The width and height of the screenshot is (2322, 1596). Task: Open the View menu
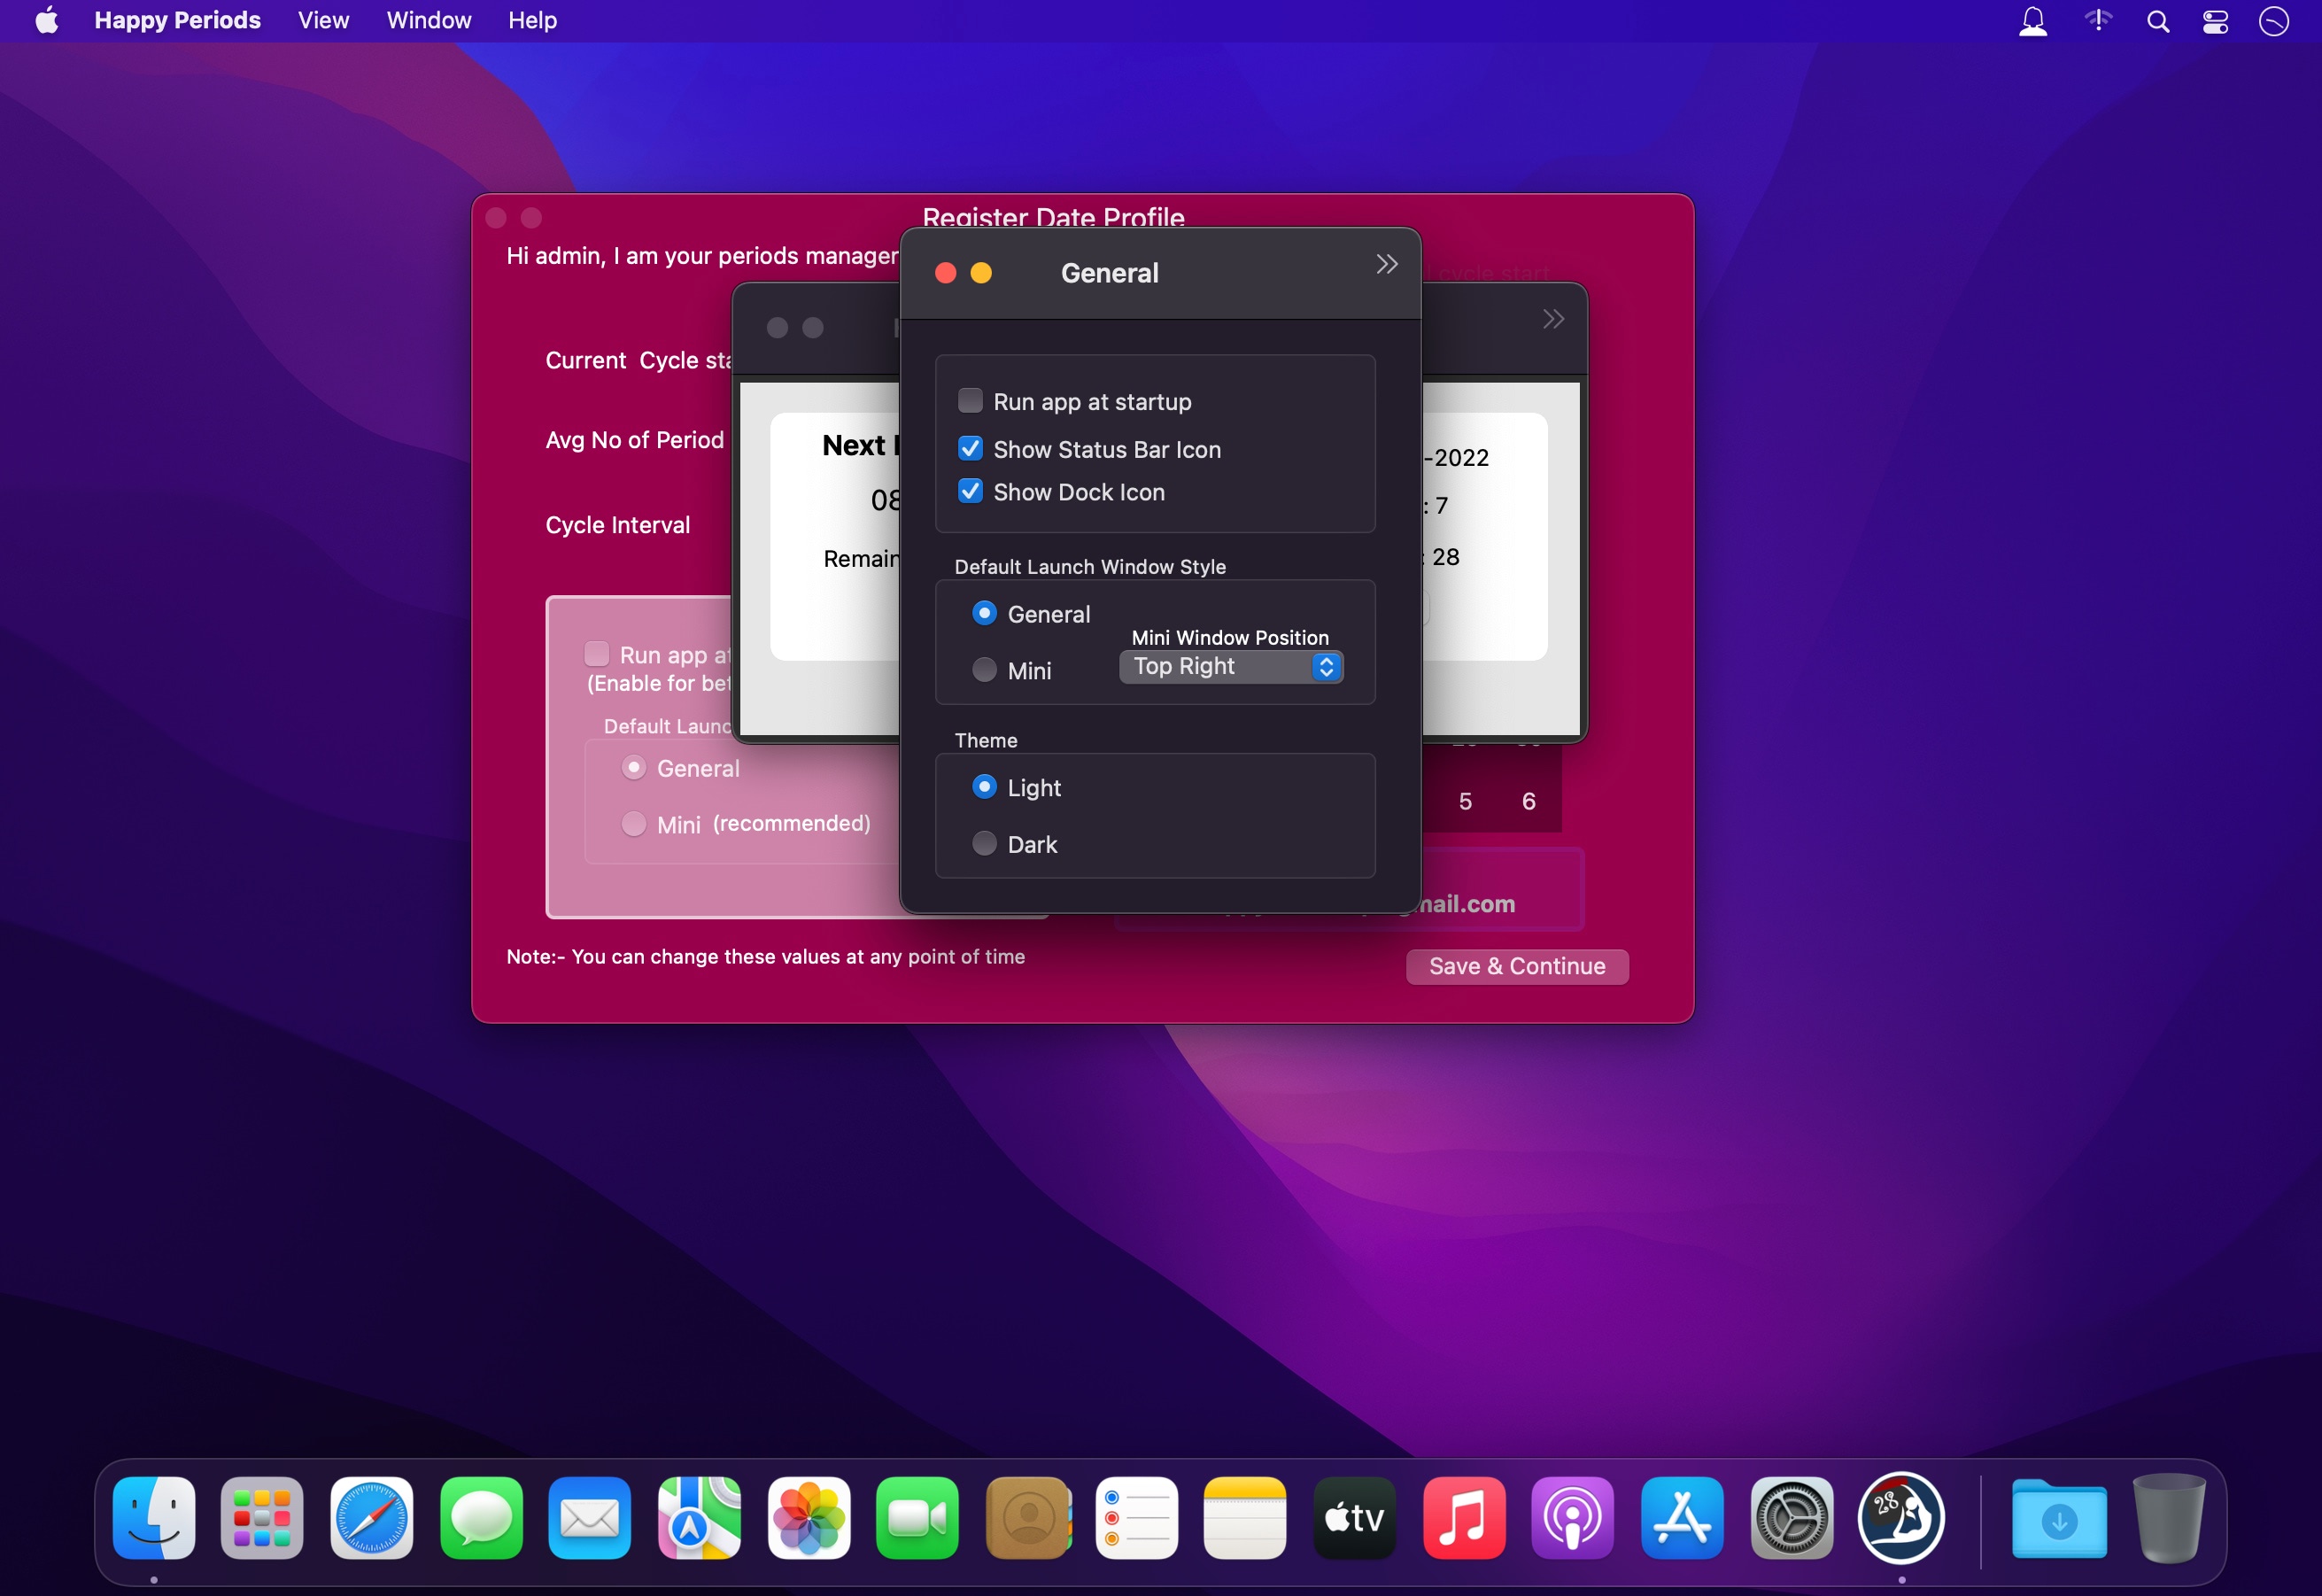(x=323, y=20)
